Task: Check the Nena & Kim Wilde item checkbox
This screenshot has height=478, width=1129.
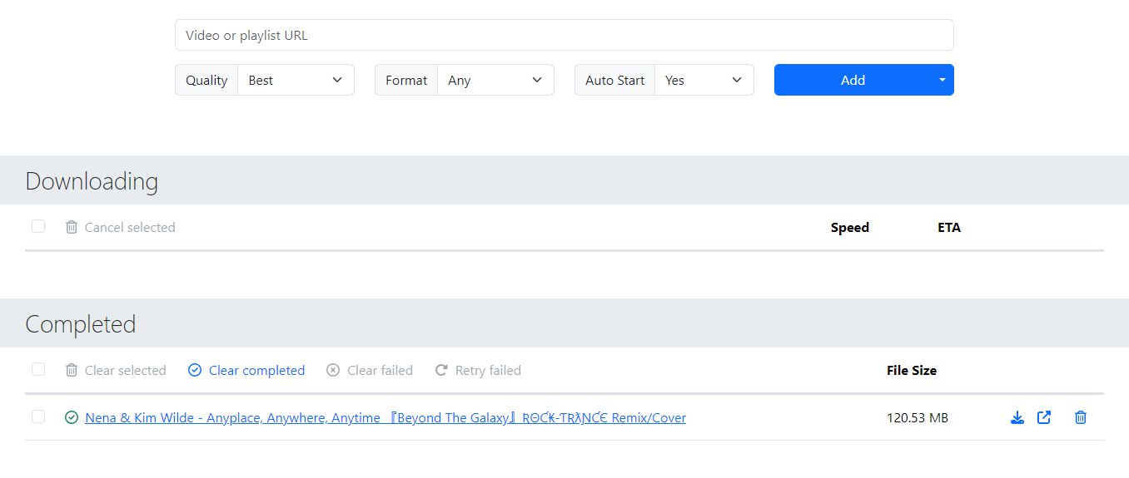Action: tap(38, 416)
